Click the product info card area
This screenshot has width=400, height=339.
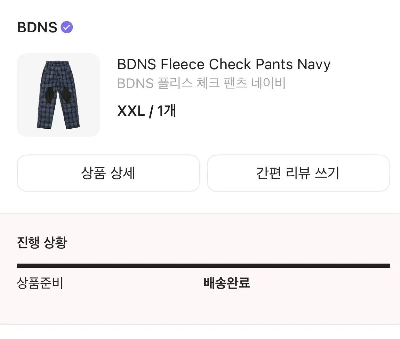coord(200,94)
